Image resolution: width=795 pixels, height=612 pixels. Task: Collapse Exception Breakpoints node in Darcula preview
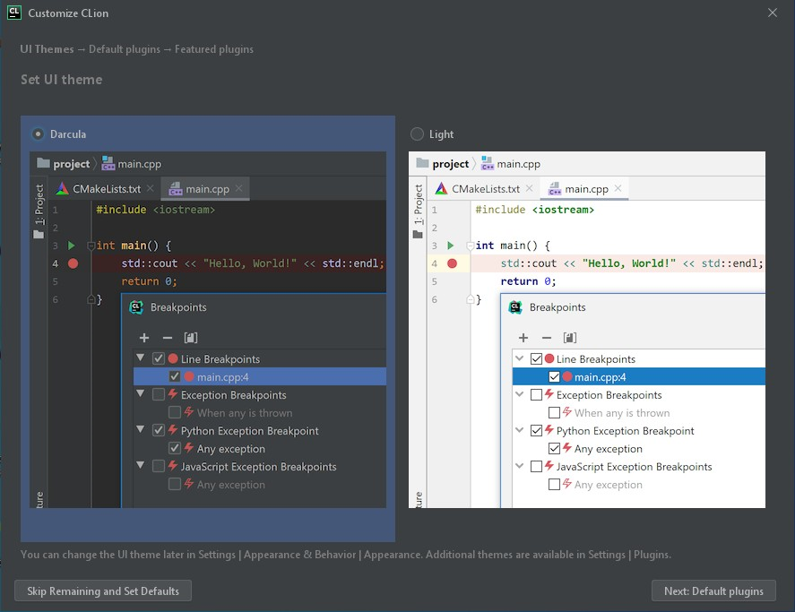click(x=141, y=393)
